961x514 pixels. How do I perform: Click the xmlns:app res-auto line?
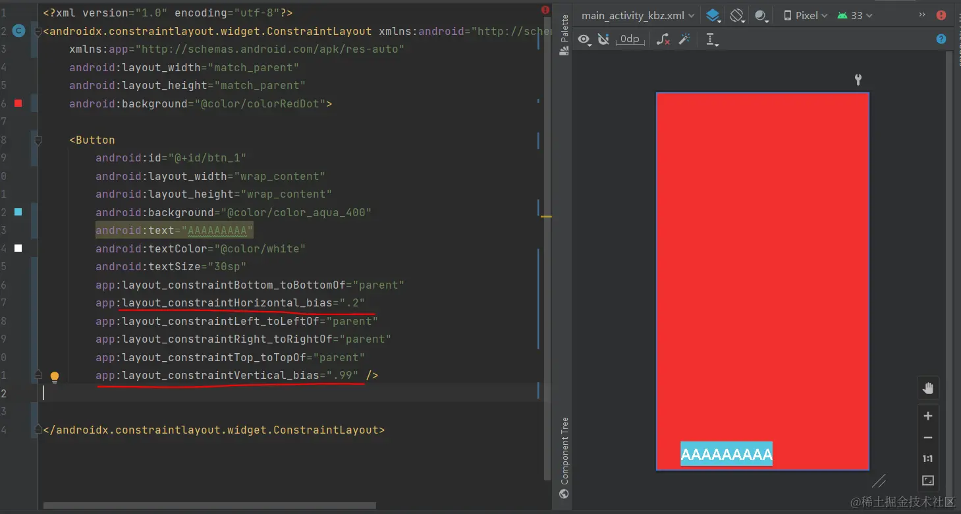click(x=236, y=49)
